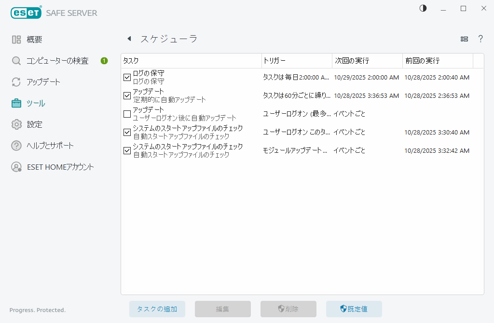Viewport: 494px width, 323px height.
Task: Click the ESET HOME account person icon
Action: (16, 167)
